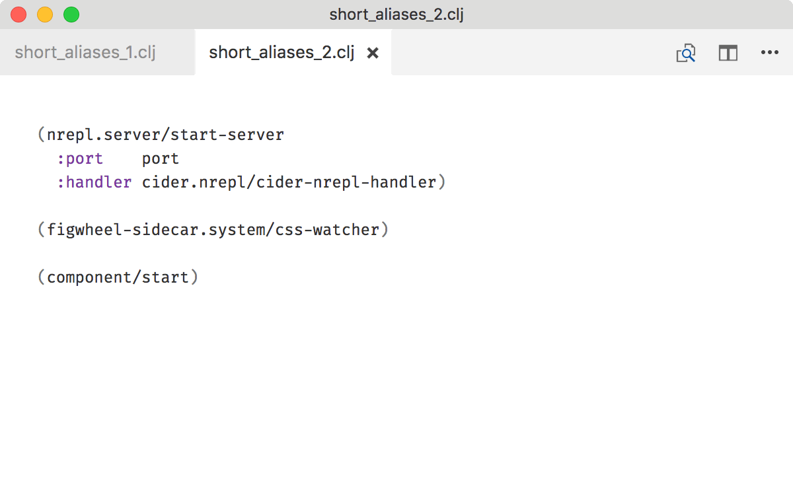Screen dimensions: 793x490
Task: Switch to the short_aliases_1.clj tab
Action: tap(85, 52)
